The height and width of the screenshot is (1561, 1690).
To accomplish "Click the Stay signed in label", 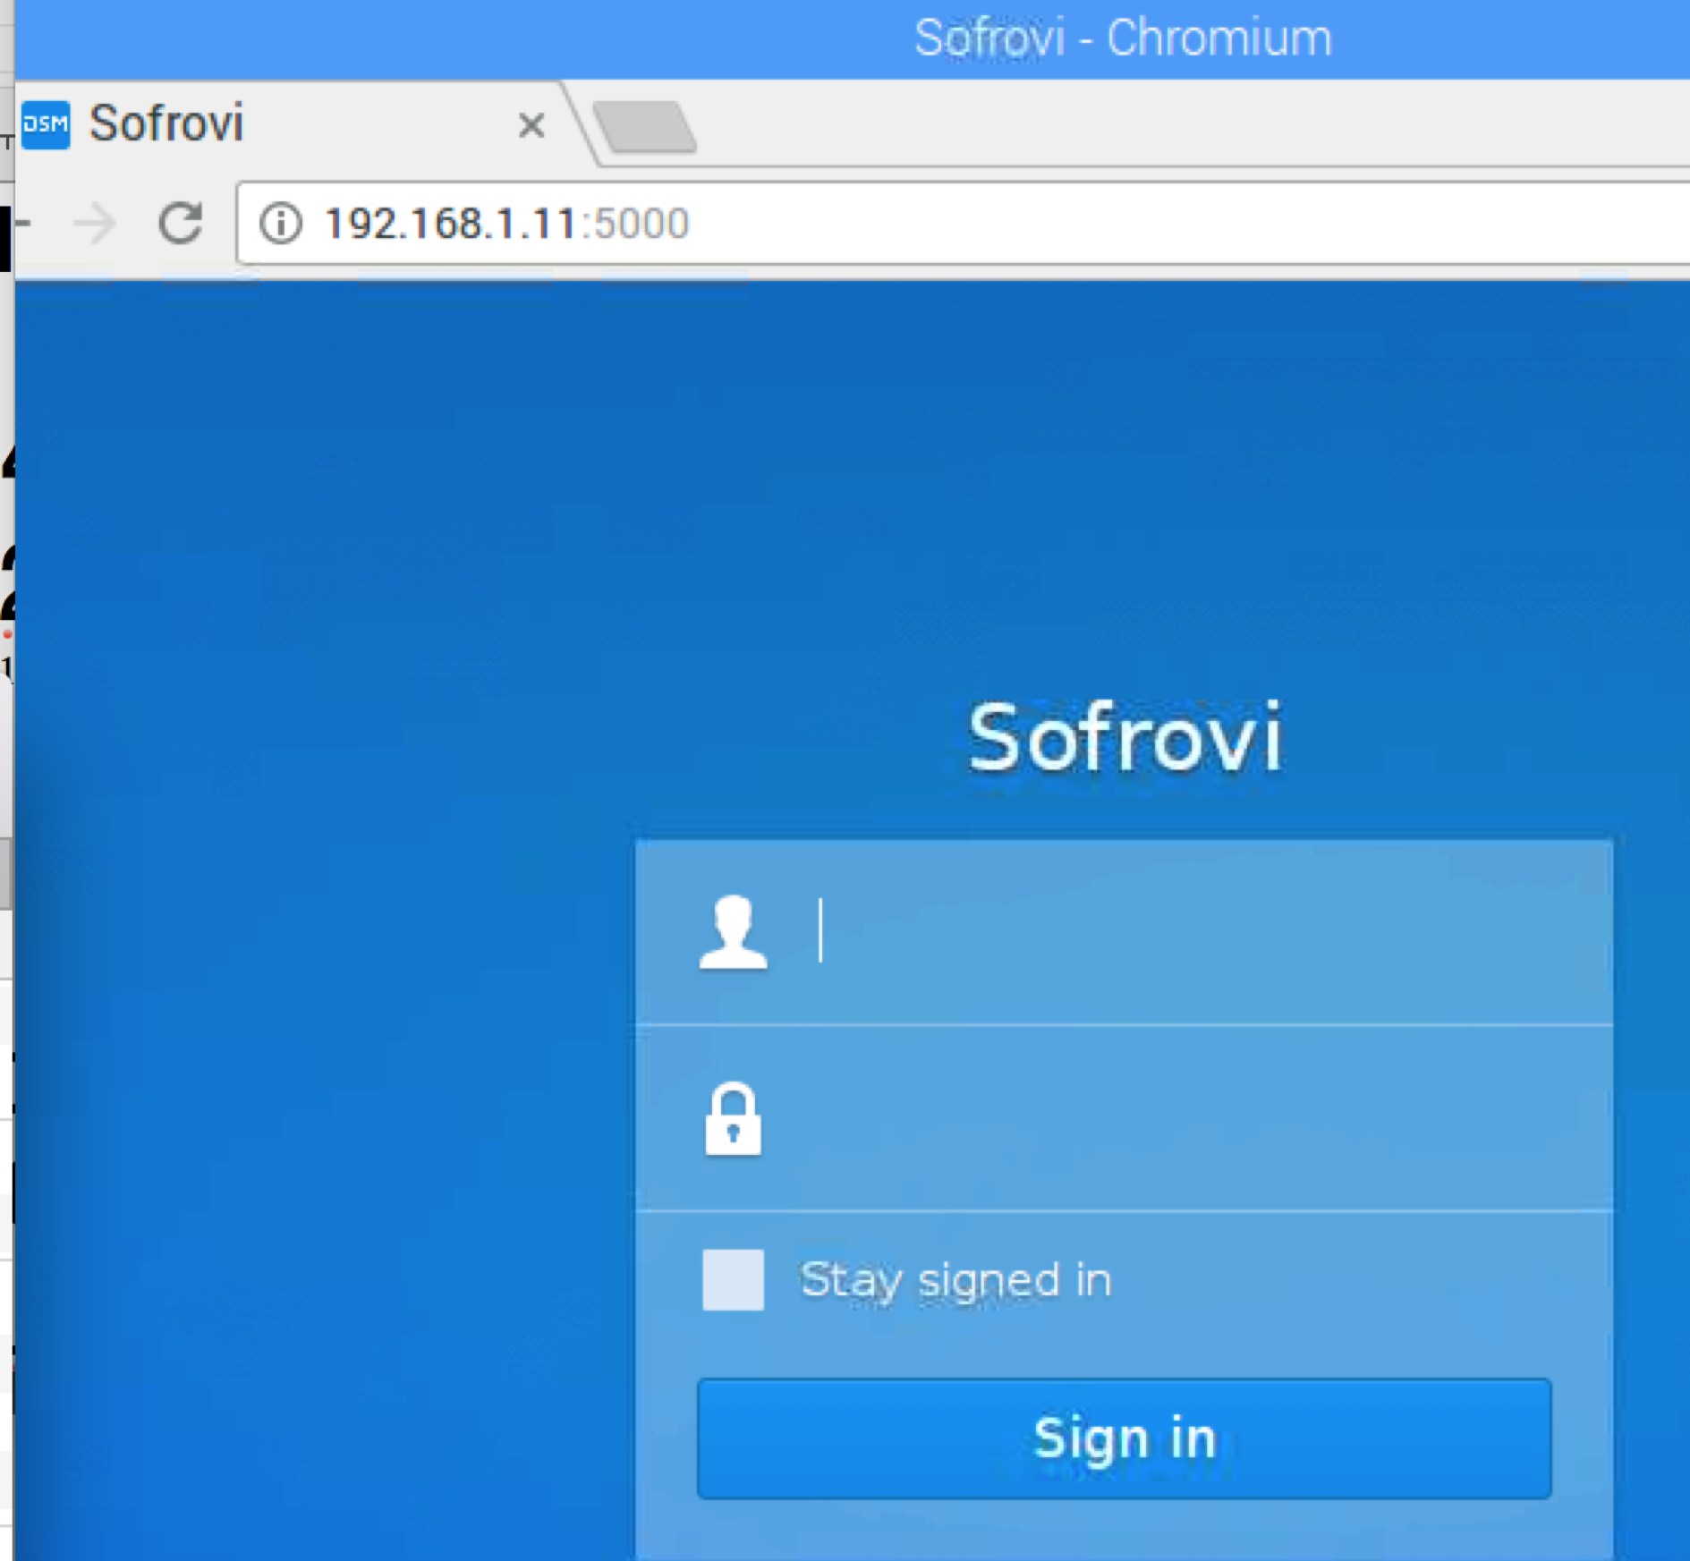I will point(955,1280).
